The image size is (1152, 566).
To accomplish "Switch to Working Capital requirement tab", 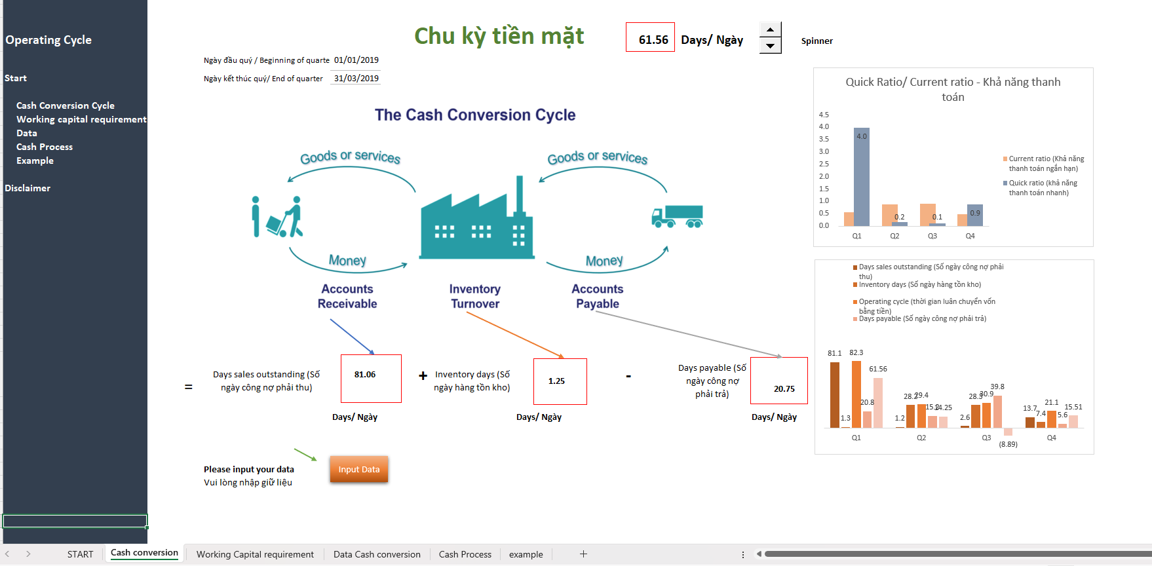I will pos(255,554).
